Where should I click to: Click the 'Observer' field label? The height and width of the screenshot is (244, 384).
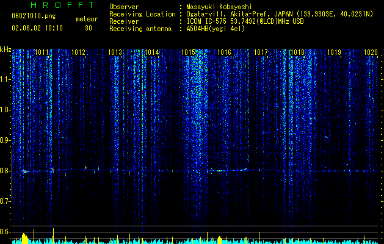point(124,7)
